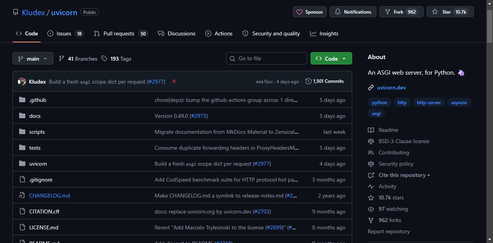This screenshot has height=243, width=493.
Task: Select the asyncio topic tag
Action: click(x=459, y=103)
